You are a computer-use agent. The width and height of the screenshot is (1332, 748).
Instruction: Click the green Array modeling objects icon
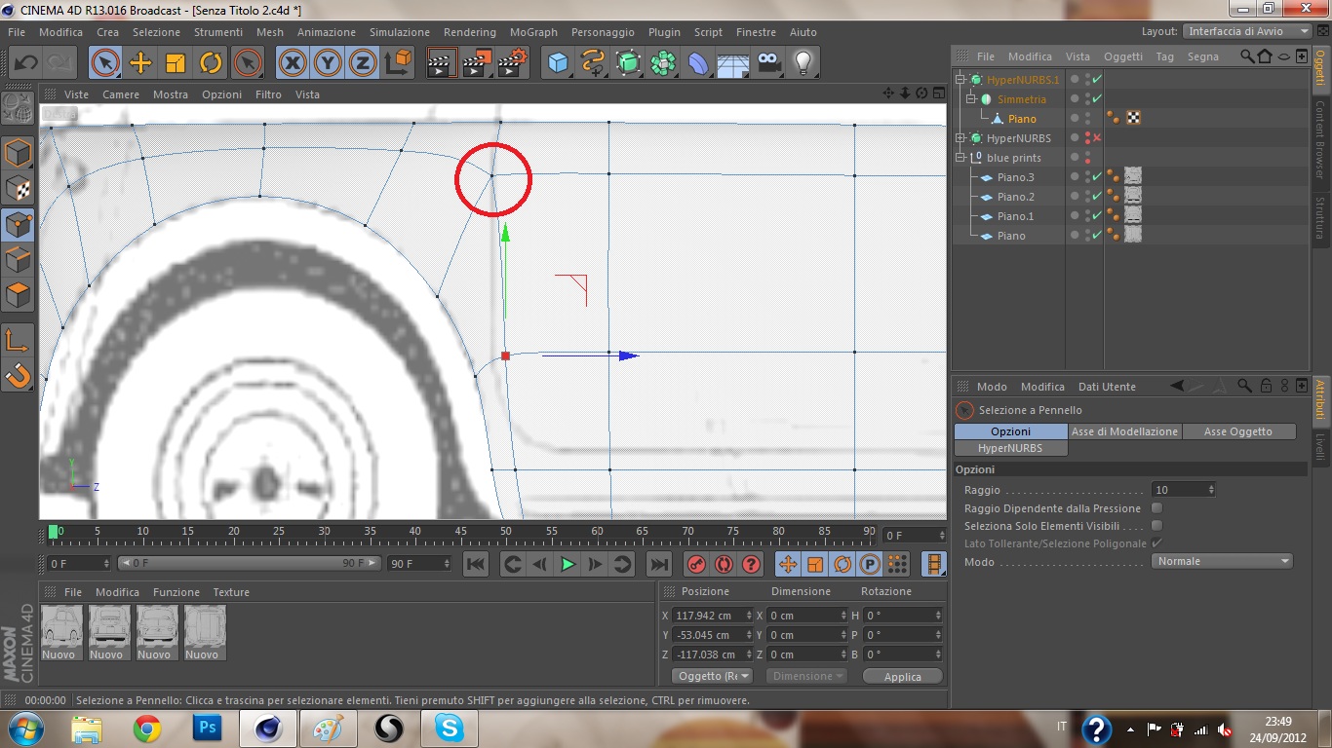[x=663, y=63]
